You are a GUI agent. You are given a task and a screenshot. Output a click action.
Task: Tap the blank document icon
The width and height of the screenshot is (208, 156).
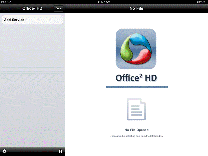(x=136, y=109)
